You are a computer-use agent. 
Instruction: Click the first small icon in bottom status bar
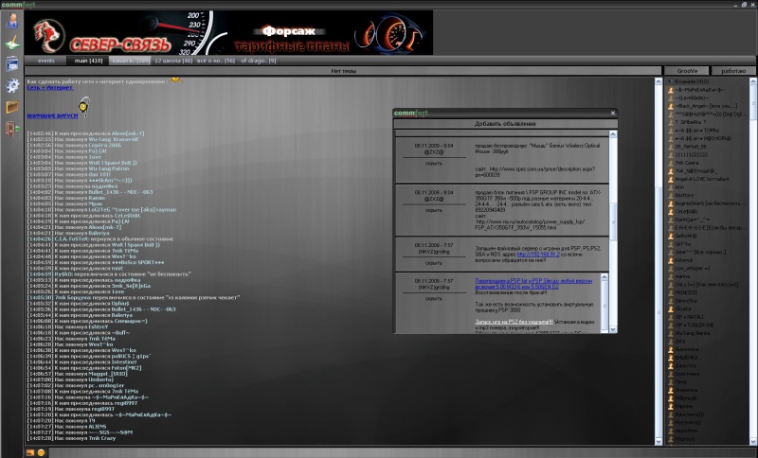[30, 451]
